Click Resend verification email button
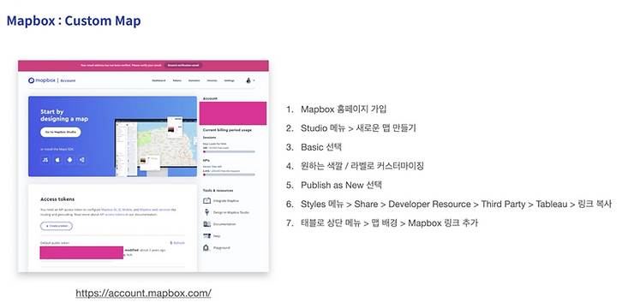Screen dimensions: 634x308 coord(183,65)
